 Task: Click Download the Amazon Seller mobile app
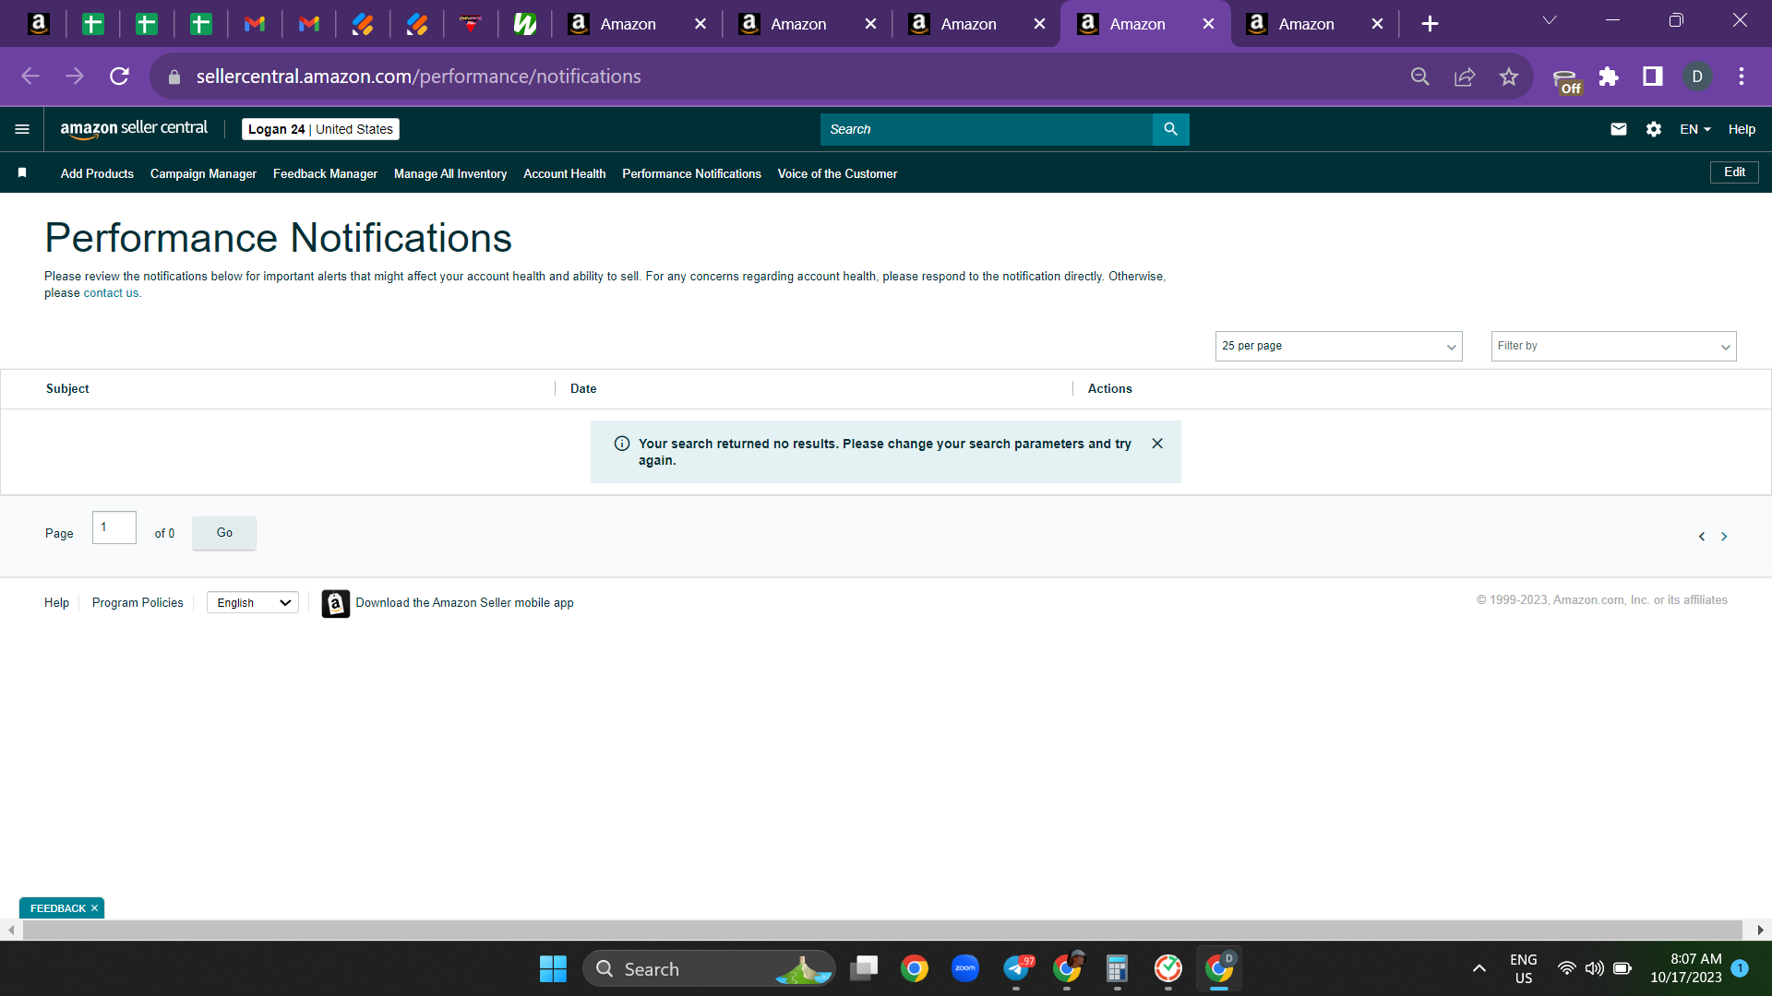pos(464,603)
